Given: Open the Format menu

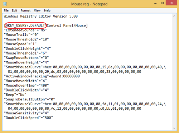Looking at the screenshot, I should coord(25,10).
